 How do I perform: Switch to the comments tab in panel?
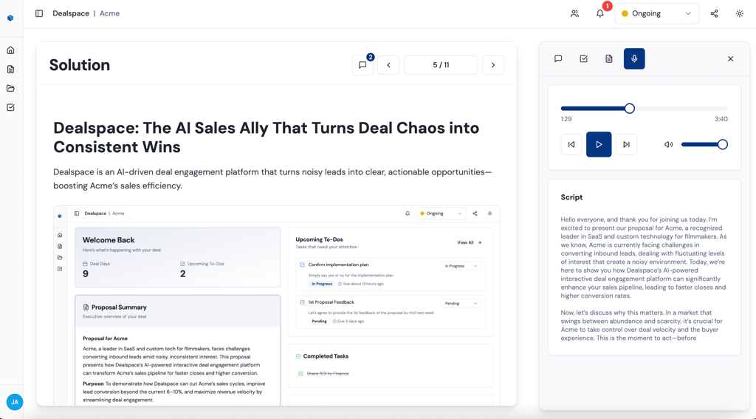click(x=558, y=59)
